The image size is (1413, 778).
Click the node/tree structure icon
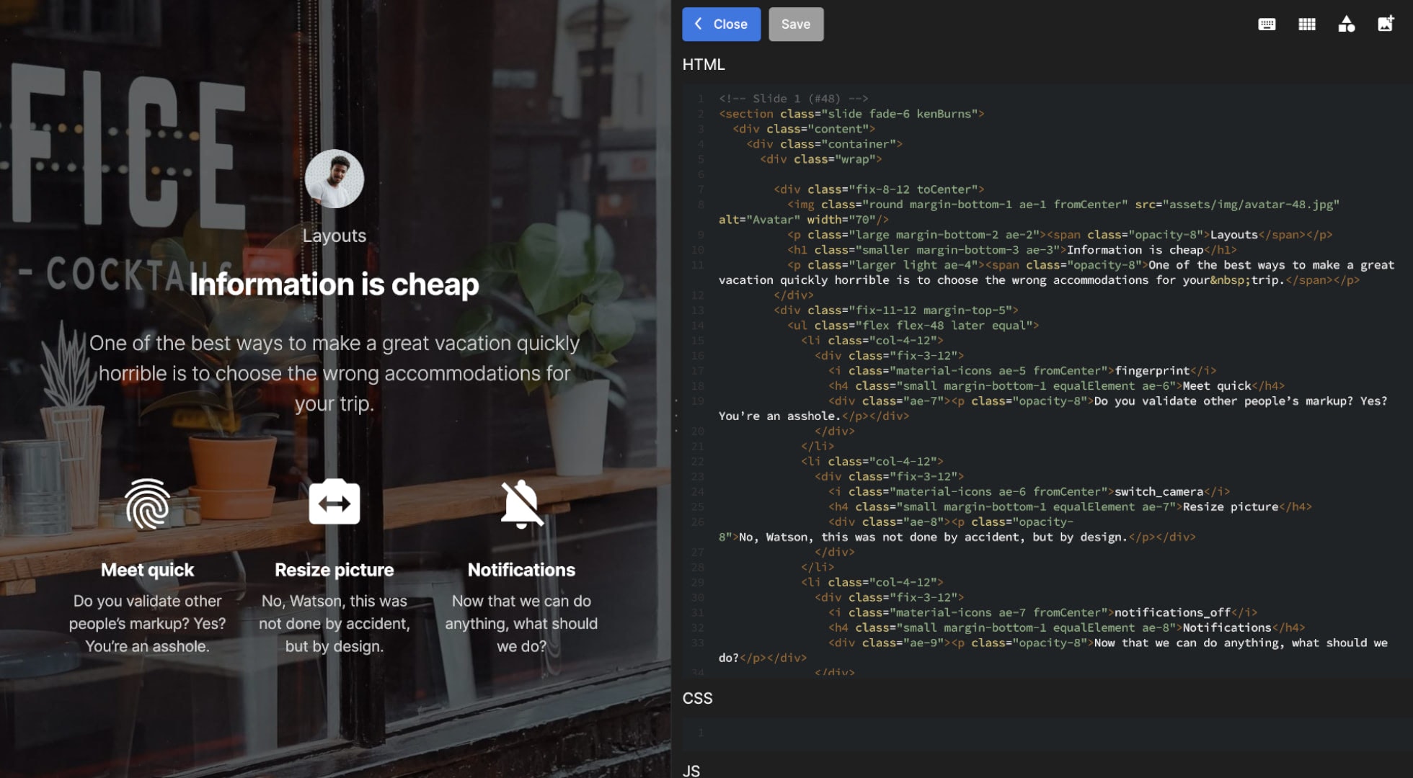point(1346,23)
